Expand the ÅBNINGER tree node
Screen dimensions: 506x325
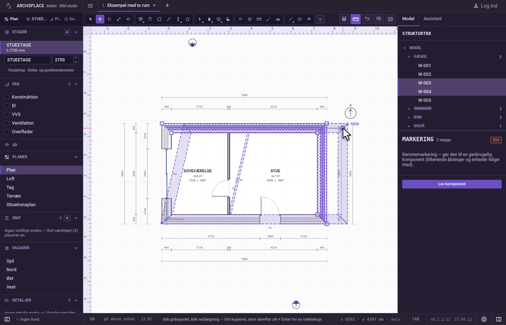click(409, 109)
